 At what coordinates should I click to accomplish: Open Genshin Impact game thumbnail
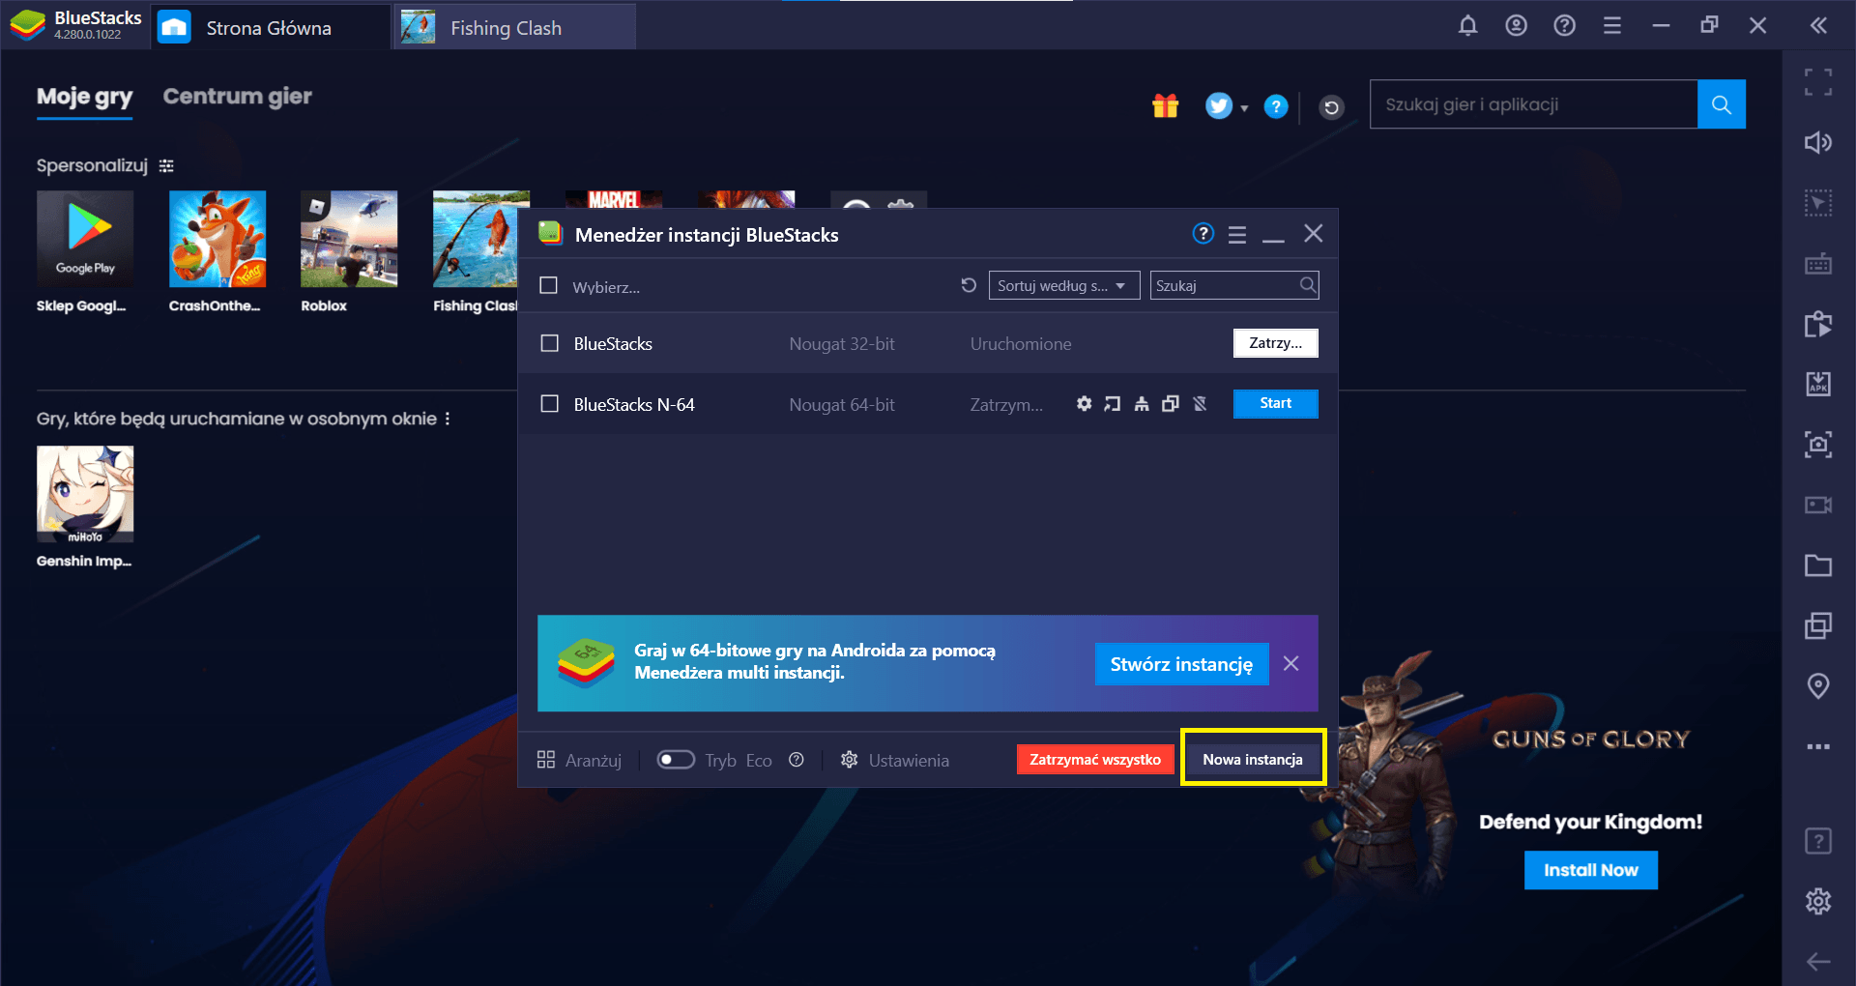click(85, 494)
